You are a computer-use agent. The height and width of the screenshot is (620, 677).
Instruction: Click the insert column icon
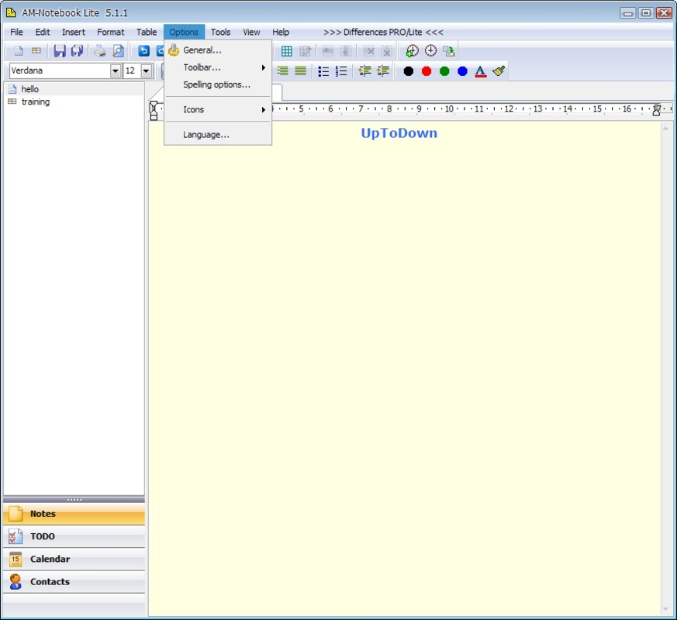pos(345,51)
